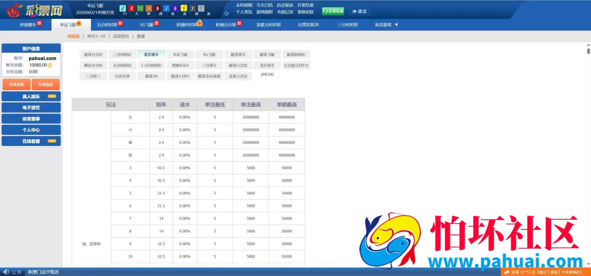This screenshot has height=276, width=591.
Task: Select 江苏骰宝(快3) game button
Action: pos(296,65)
